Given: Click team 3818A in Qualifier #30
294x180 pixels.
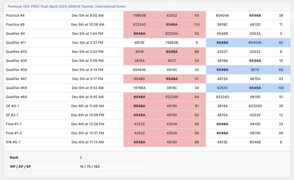Looking at the screenshot, I should tap(139, 61).
